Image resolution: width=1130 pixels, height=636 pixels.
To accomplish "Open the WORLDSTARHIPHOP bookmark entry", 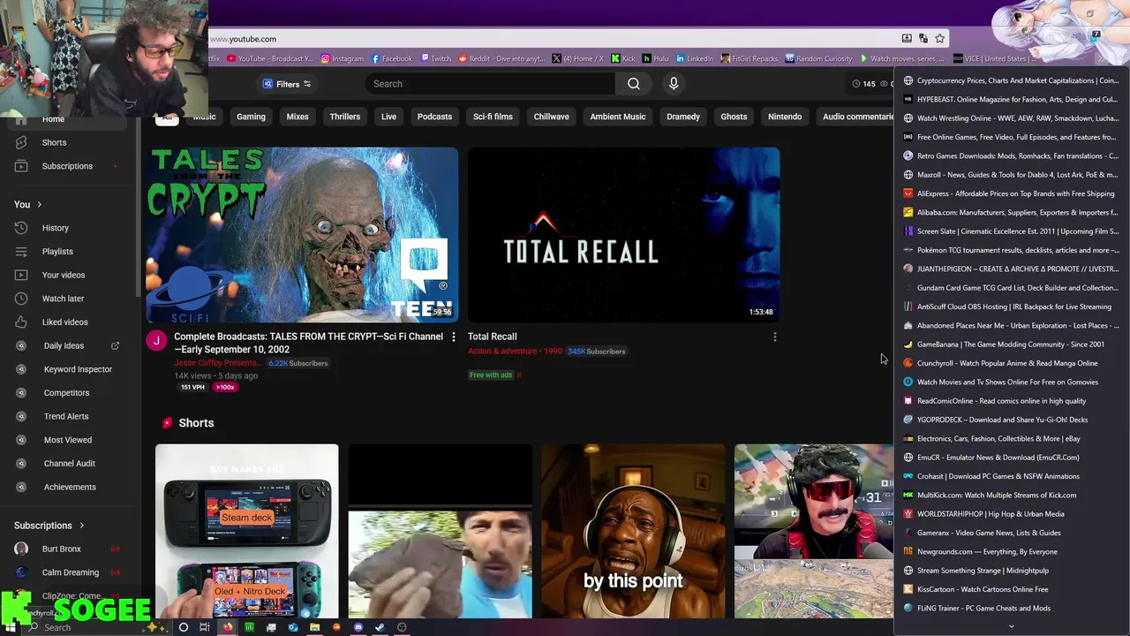I will (x=1011, y=514).
